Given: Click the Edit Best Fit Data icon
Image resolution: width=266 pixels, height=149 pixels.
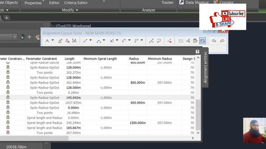Looking at the screenshot, I should click(x=181, y=41).
